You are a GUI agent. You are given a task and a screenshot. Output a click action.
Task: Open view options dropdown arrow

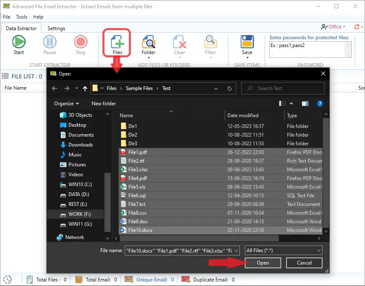291,104
